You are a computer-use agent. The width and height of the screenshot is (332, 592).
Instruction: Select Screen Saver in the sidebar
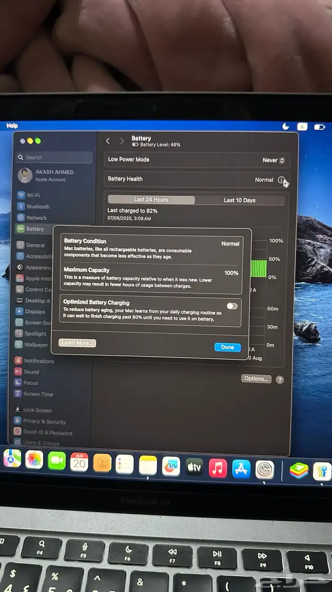coord(34,323)
